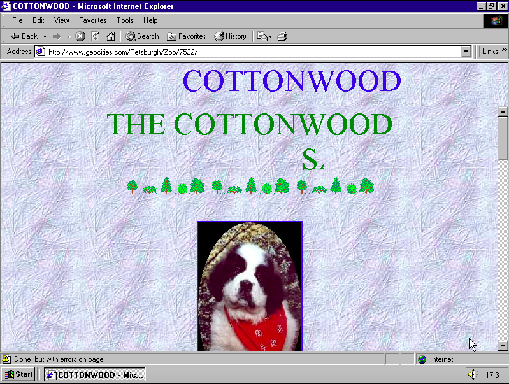Click the scrollbar up arrow
This screenshot has width=509, height=384.
coord(503,111)
